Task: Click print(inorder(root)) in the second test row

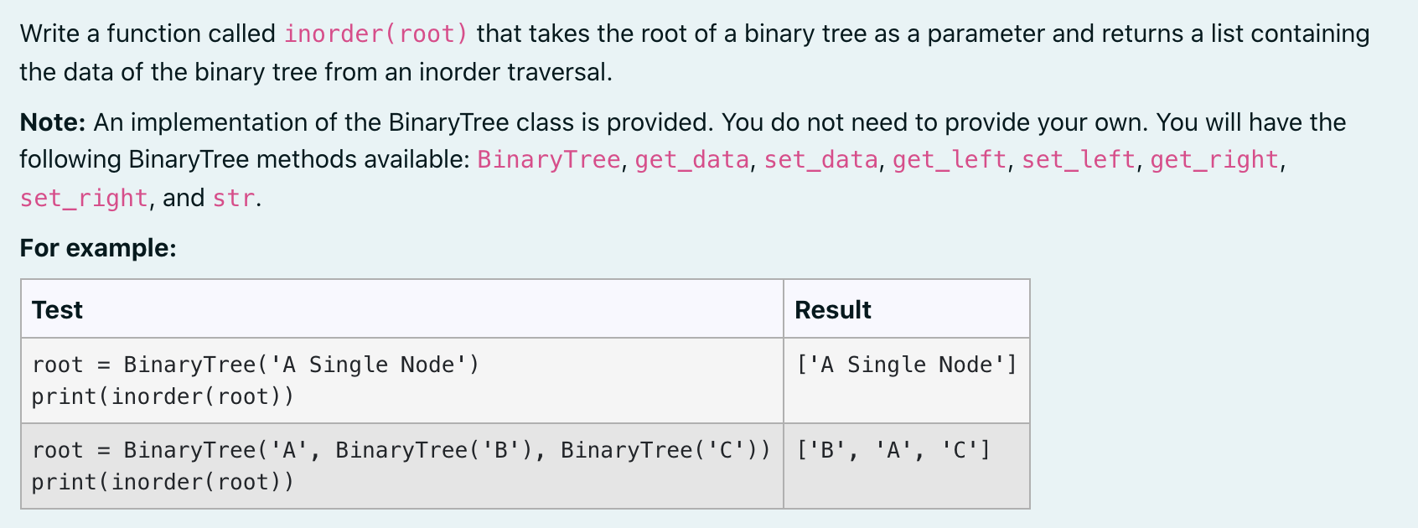Action: (163, 482)
